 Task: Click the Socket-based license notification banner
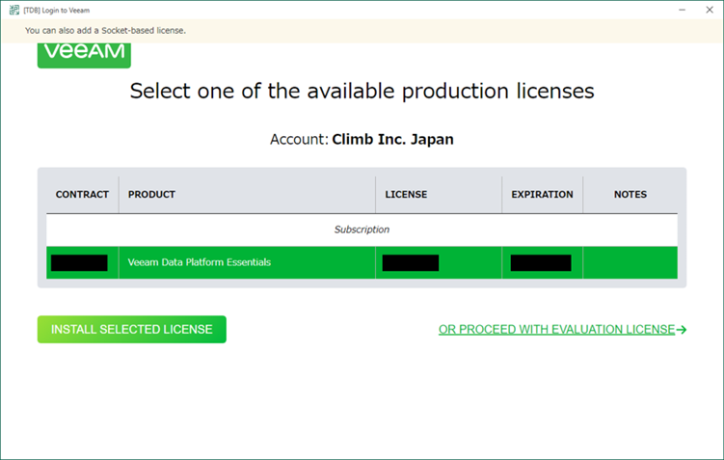pyautogui.click(x=106, y=31)
